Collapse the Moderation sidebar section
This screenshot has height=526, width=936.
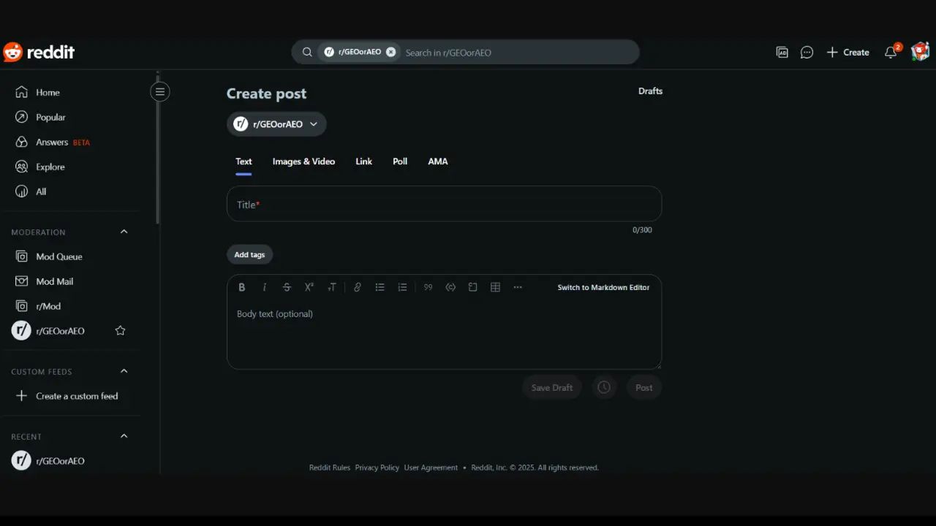124,232
